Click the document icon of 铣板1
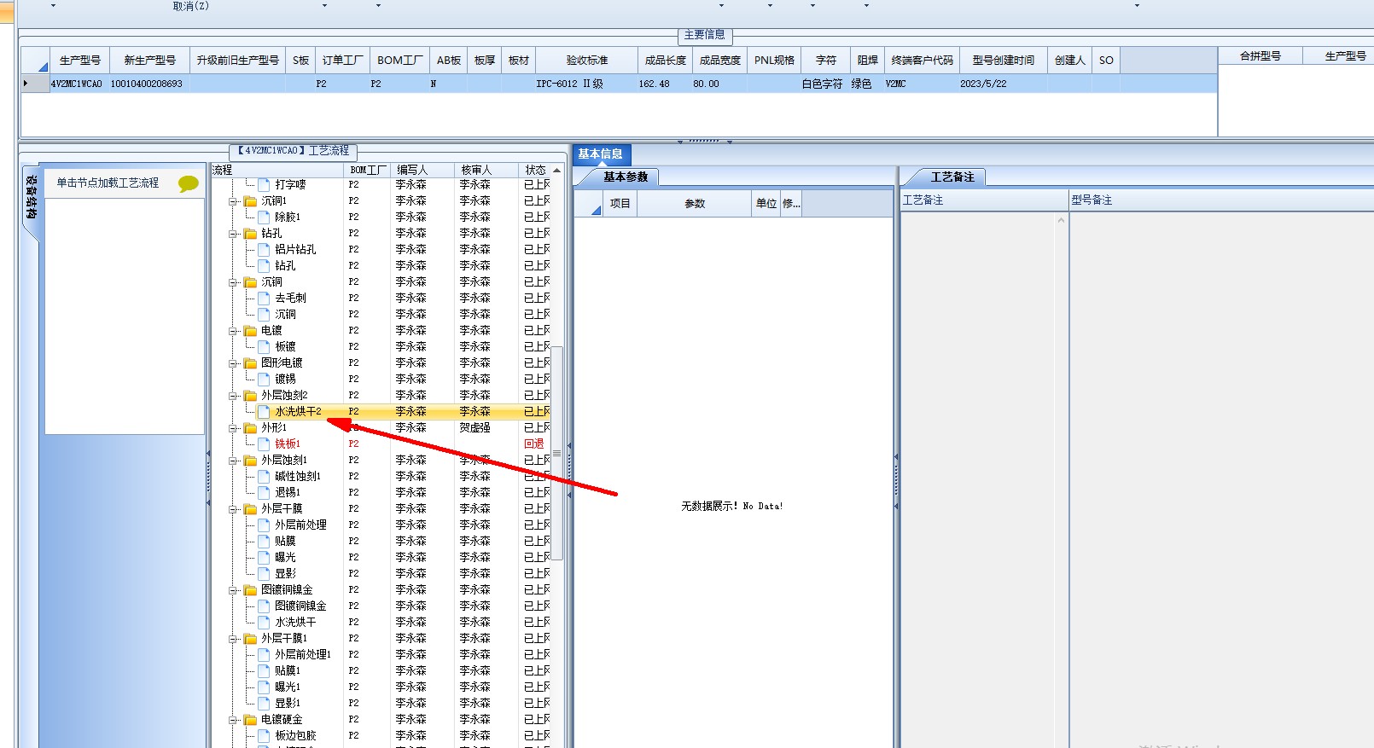The image size is (1374, 748). [264, 444]
